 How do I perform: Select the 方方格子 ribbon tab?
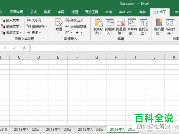(x=160, y=12)
